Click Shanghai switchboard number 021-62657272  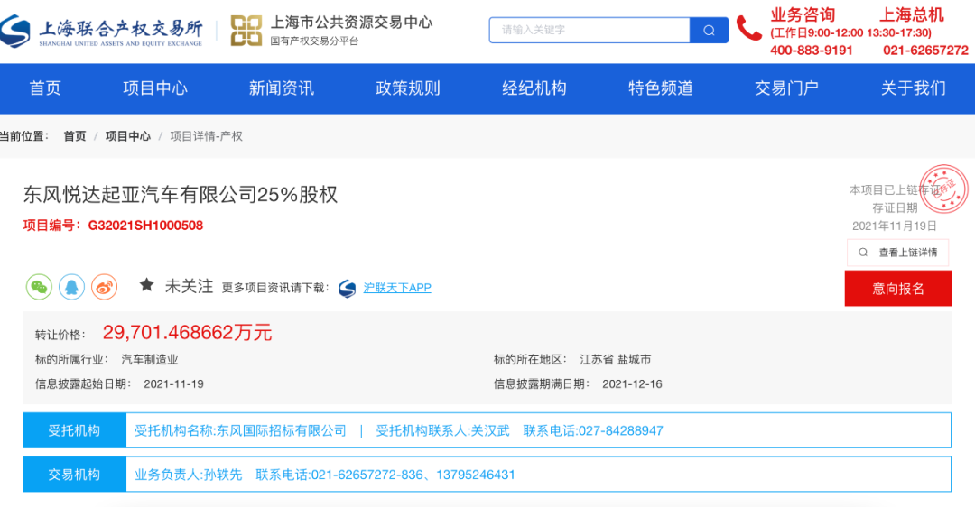pyautogui.click(x=925, y=51)
